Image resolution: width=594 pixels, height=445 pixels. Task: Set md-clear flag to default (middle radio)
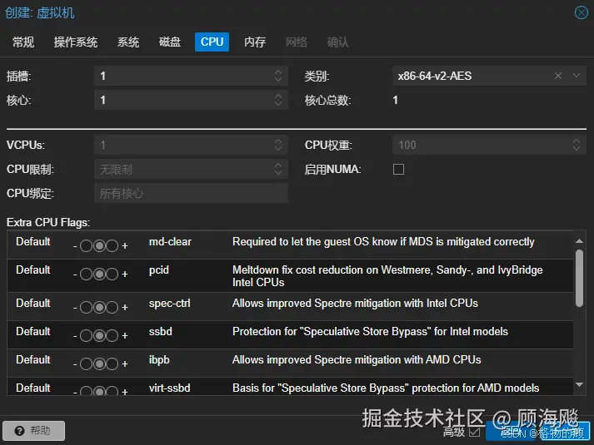(99, 245)
